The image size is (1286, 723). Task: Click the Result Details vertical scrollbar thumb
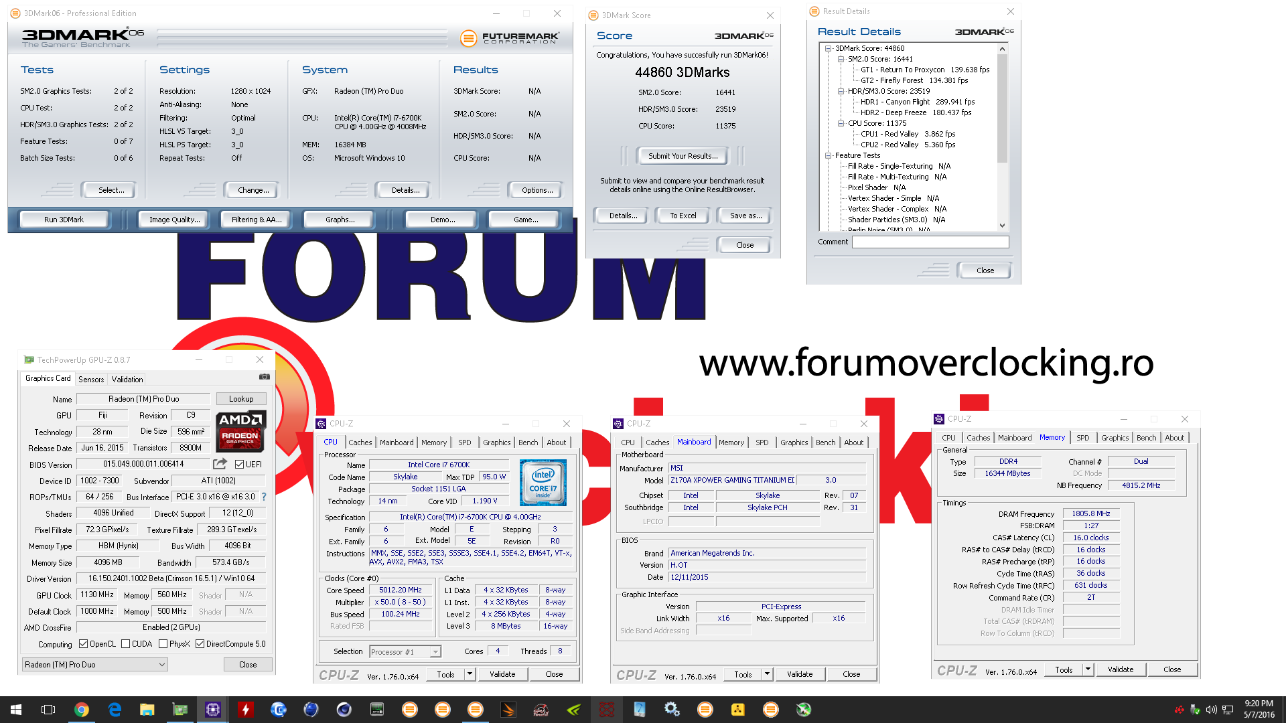pyautogui.click(x=1002, y=108)
